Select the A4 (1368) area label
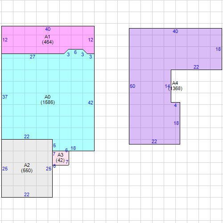 pos(175,86)
